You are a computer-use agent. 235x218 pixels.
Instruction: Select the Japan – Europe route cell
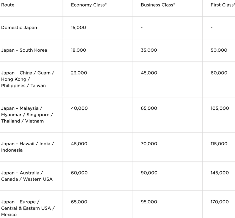[x=28, y=208]
